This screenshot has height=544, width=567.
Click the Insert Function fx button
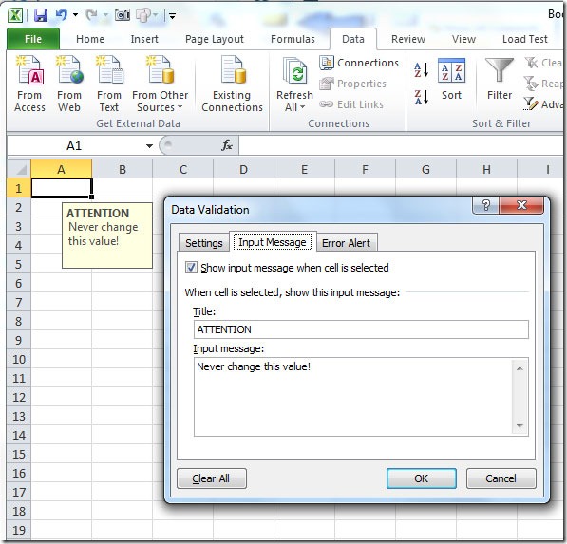(227, 145)
